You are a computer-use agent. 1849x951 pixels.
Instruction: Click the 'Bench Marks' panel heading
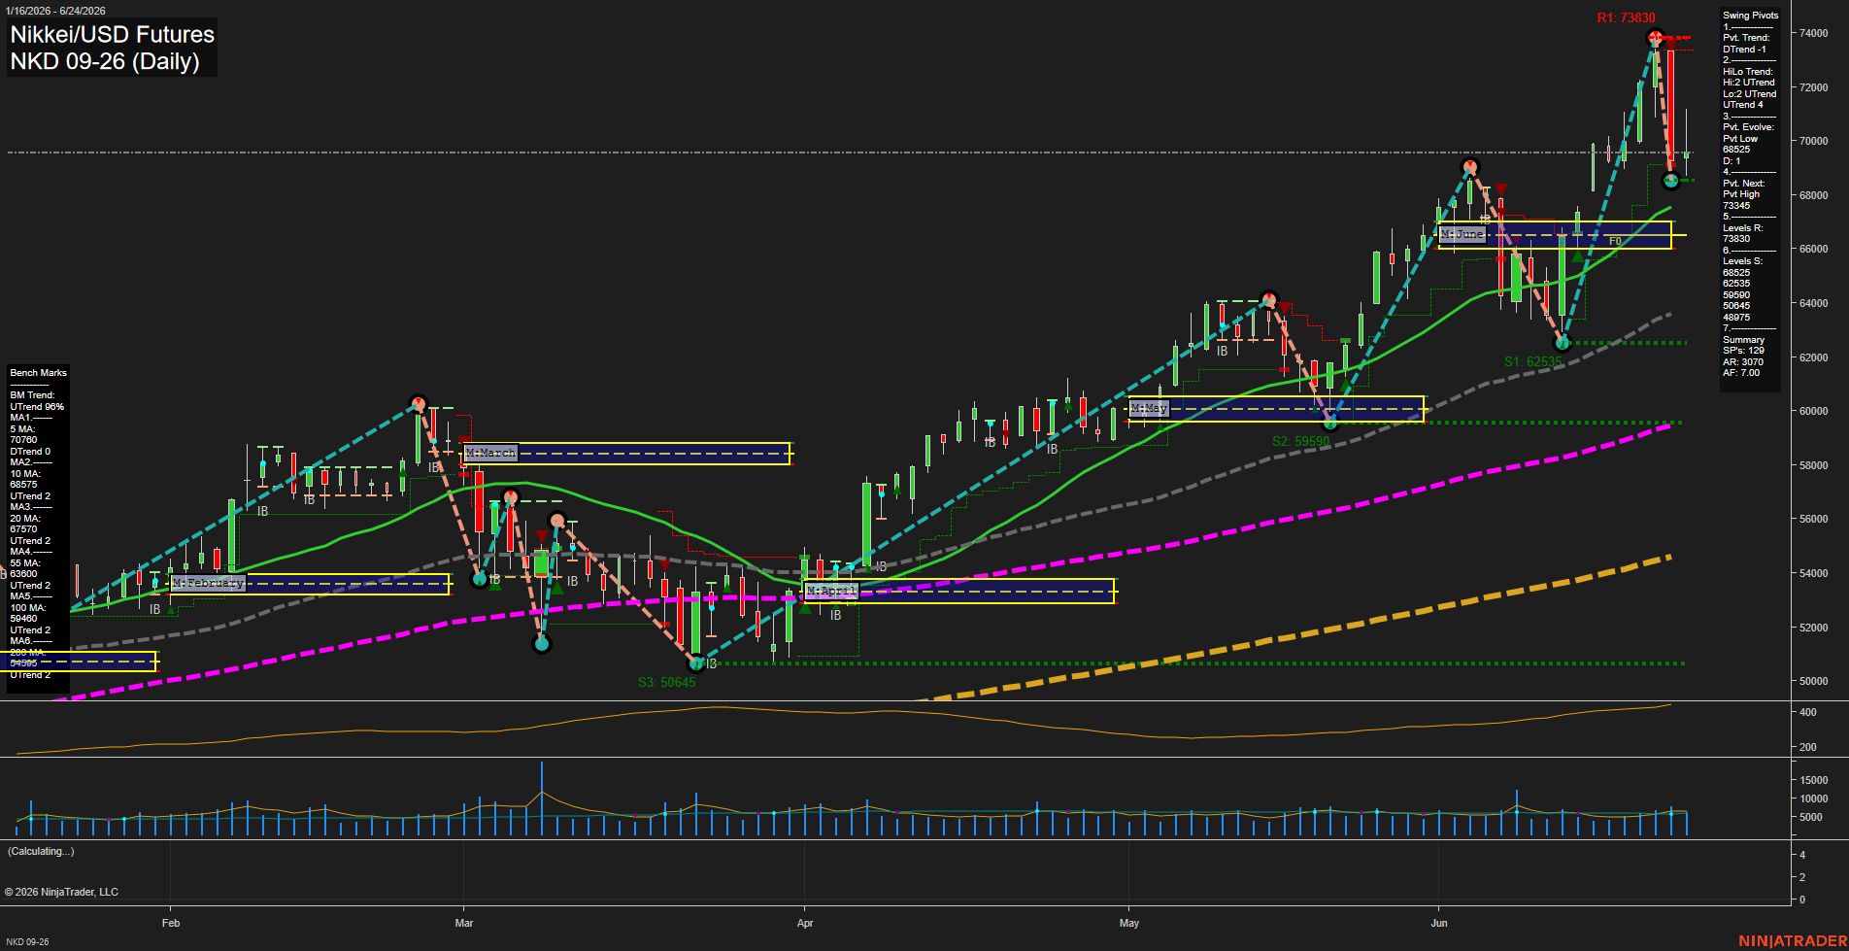pyautogui.click(x=39, y=373)
